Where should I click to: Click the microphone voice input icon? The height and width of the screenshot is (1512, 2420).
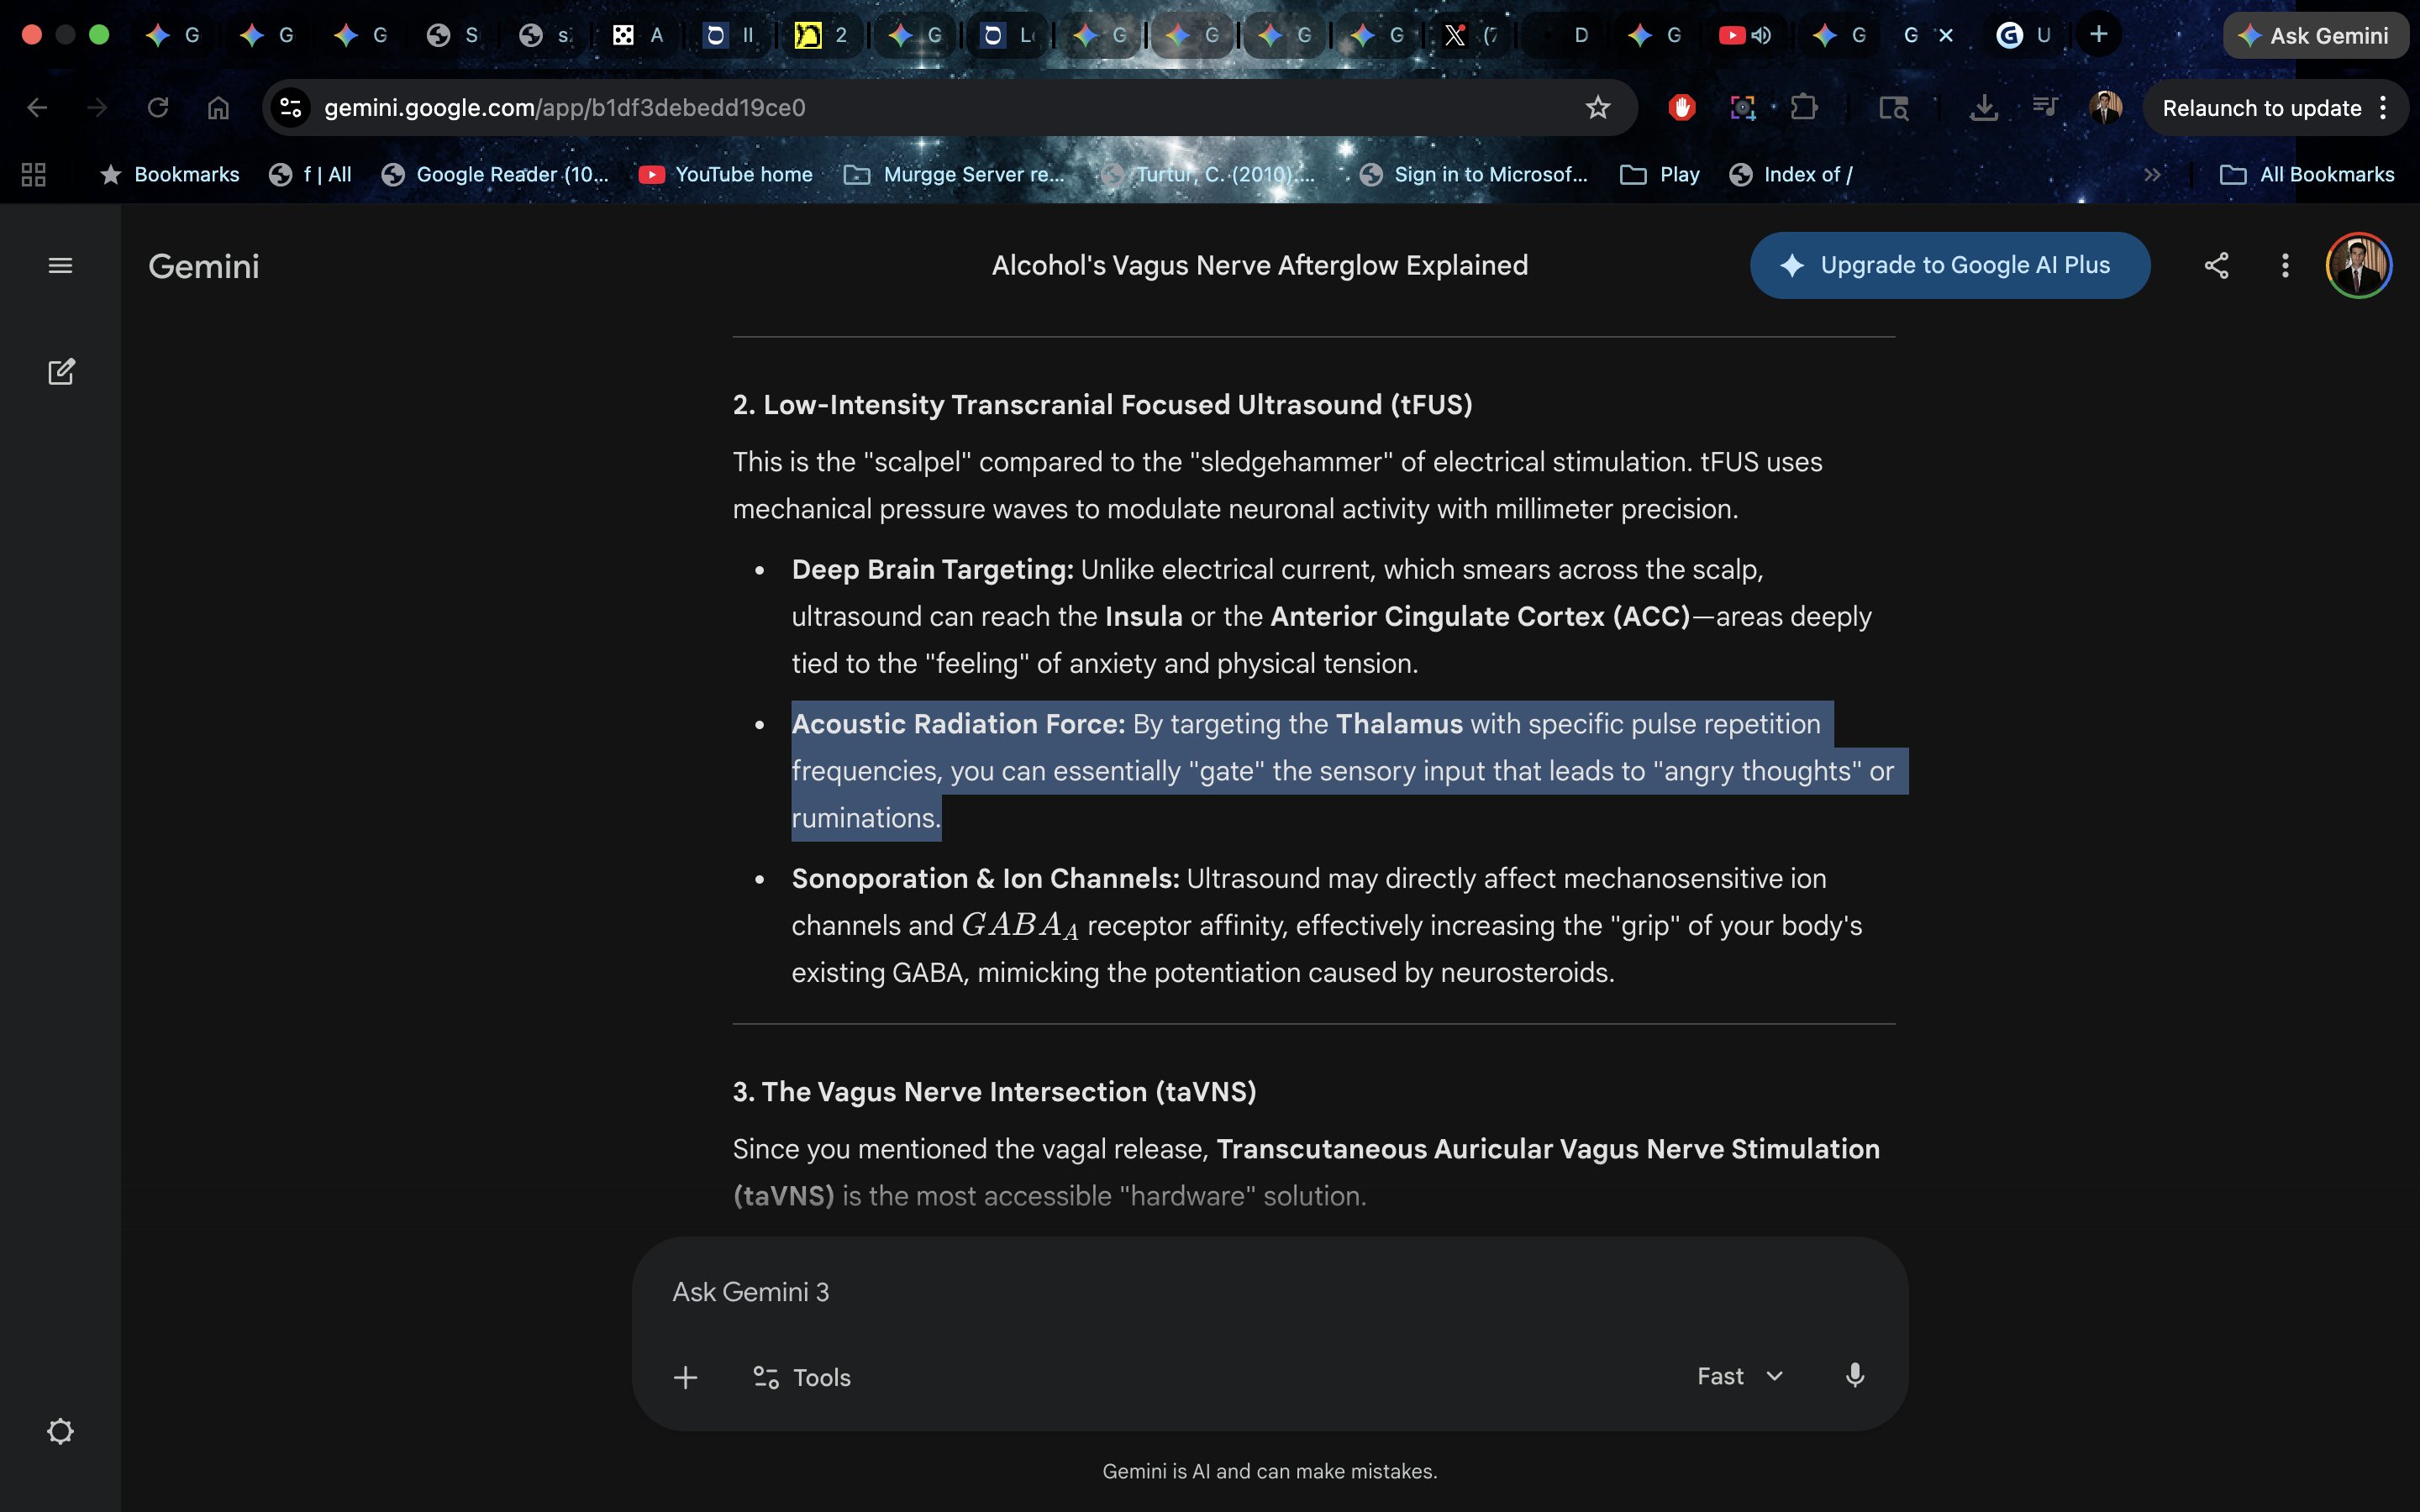click(1854, 1376)
